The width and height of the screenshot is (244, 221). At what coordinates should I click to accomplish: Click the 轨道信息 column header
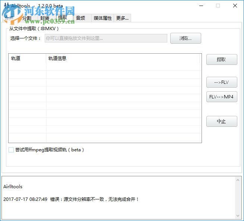click(x=123, y=59)
